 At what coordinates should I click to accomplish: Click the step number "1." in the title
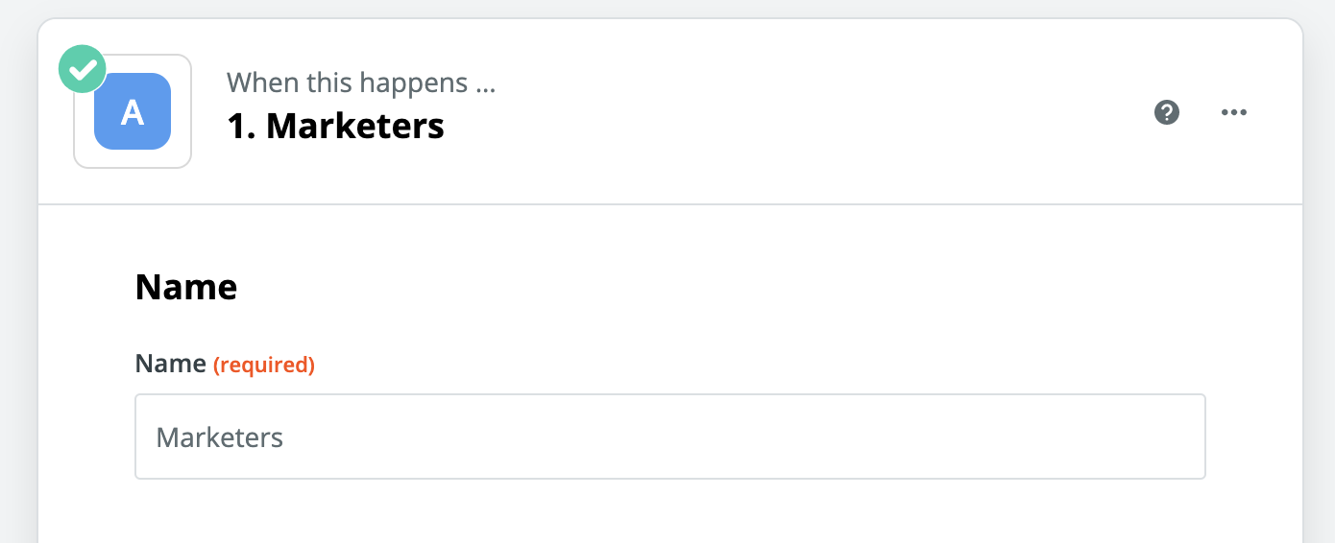point(241,126)
